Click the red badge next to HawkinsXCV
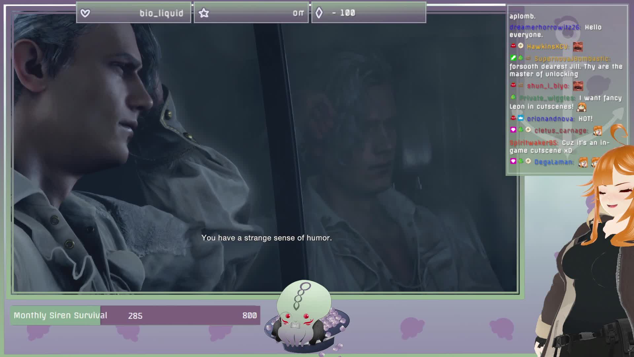 pos(513,46)
